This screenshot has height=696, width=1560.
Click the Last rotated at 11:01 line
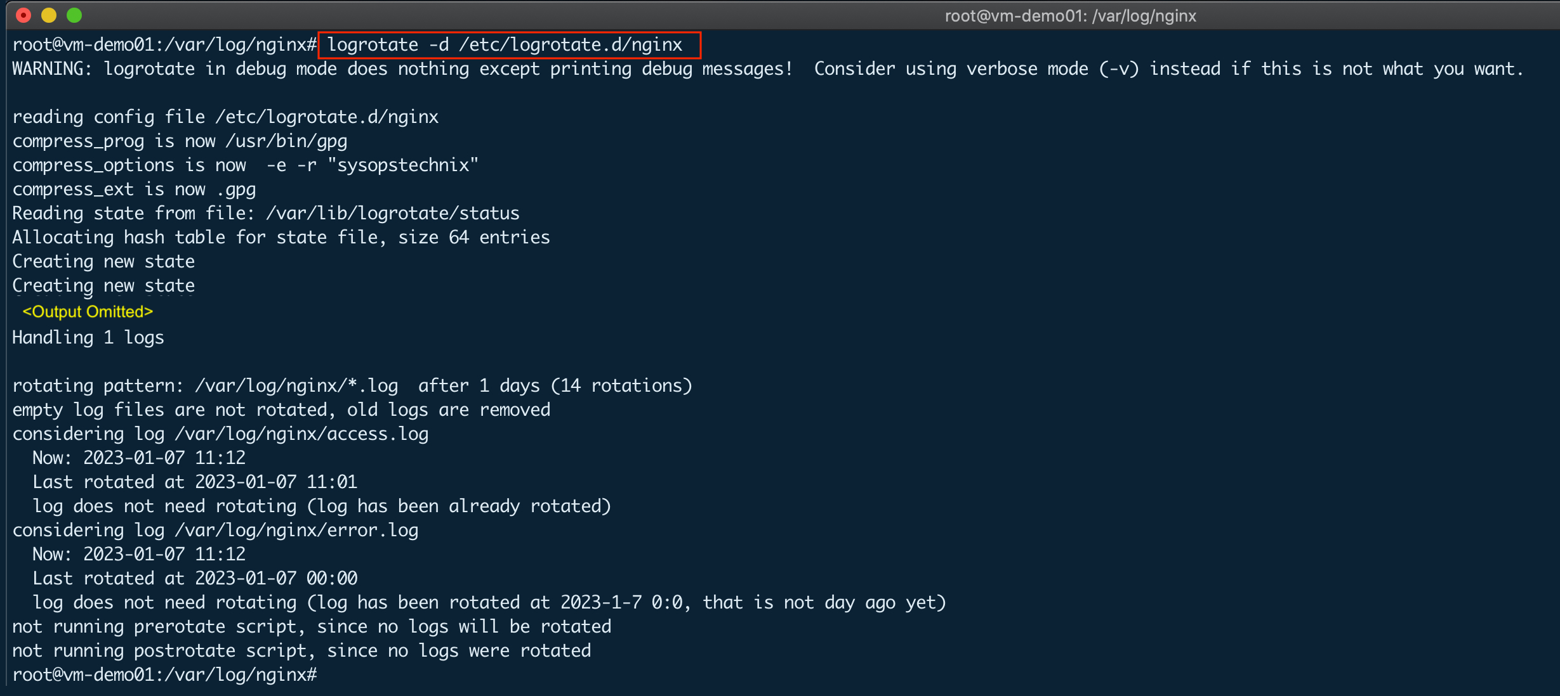point(195,482)
